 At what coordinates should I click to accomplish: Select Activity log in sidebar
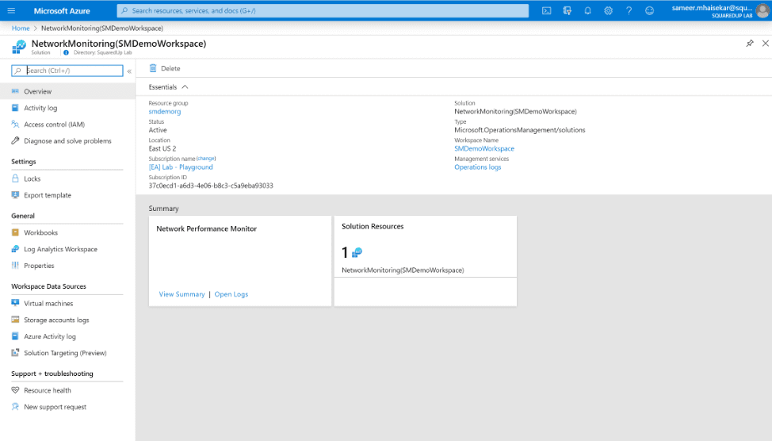click(40, 108)
